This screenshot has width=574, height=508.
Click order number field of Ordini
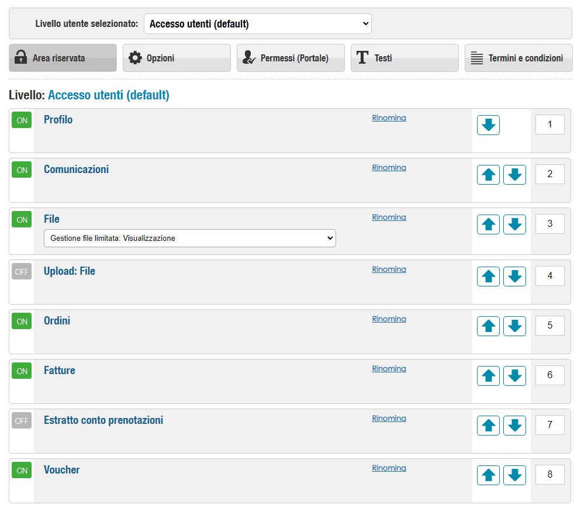[x=549, y=326]
